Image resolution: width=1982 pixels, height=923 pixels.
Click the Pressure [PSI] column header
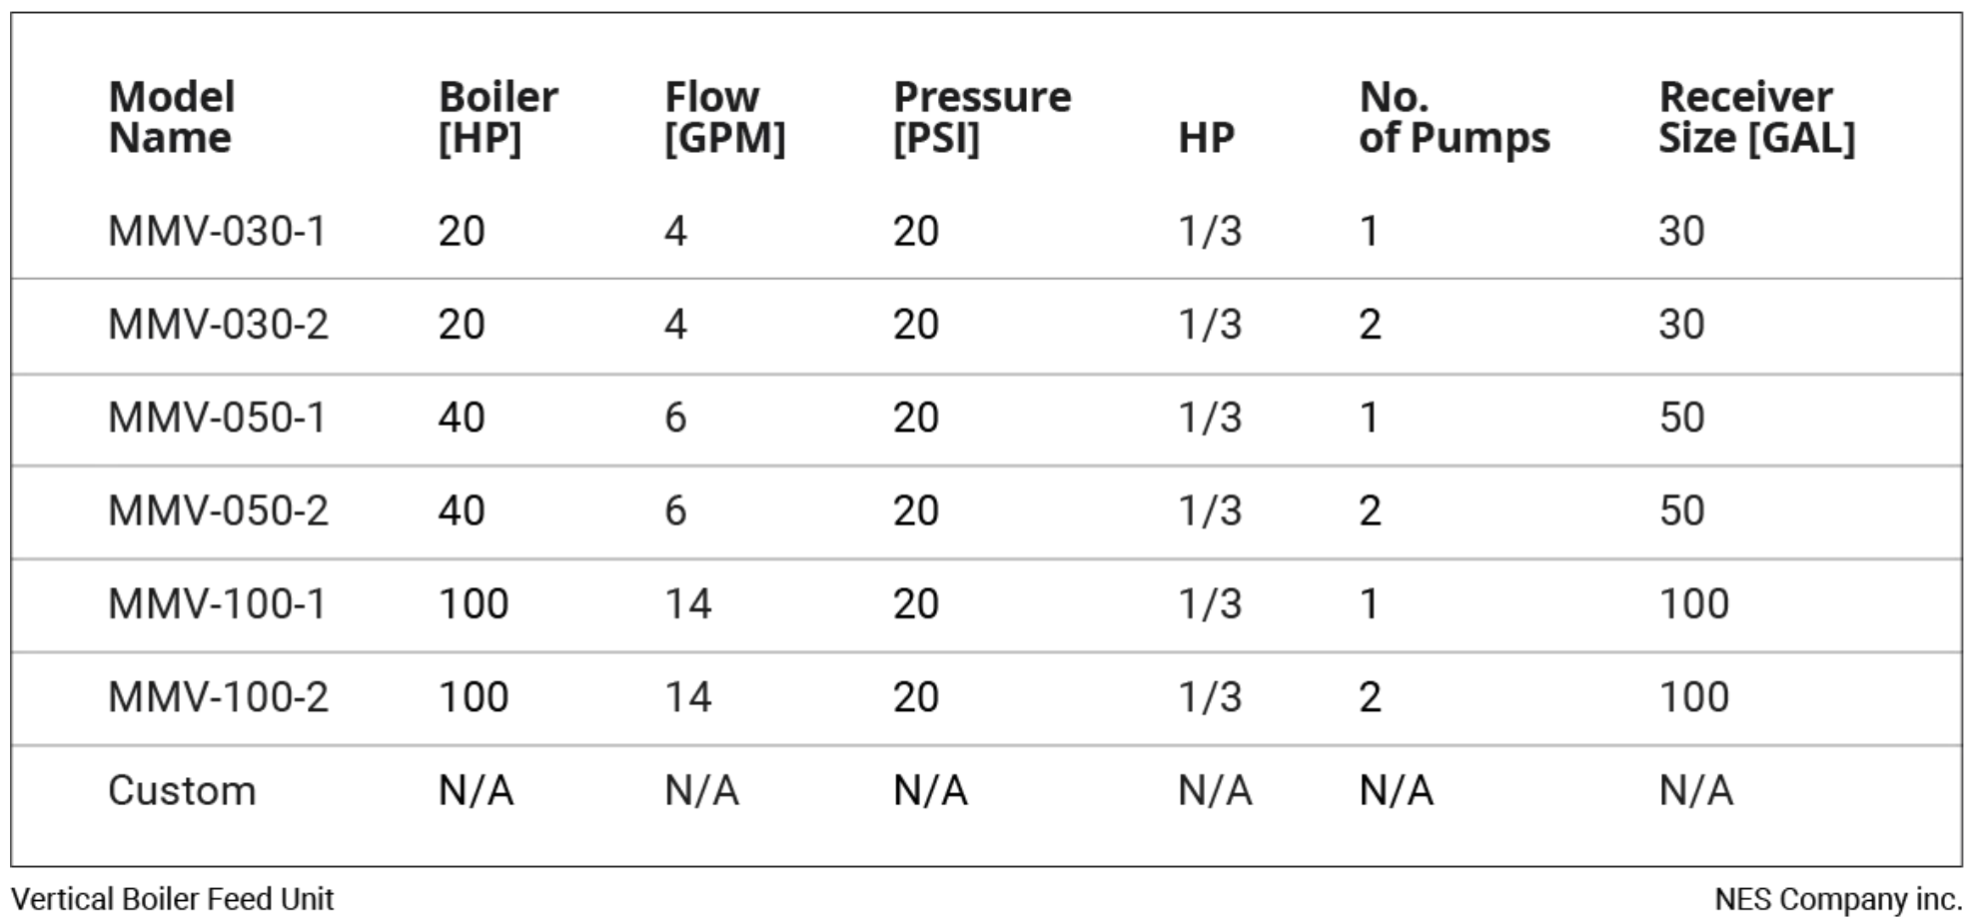[982, 117]
